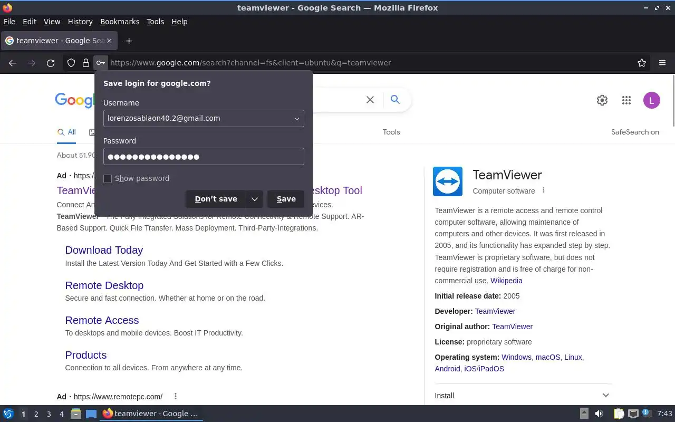Screen dimensions: 675x422
Task: Click the show desktop taskbar icon
Action: click(x=91, y=414)
